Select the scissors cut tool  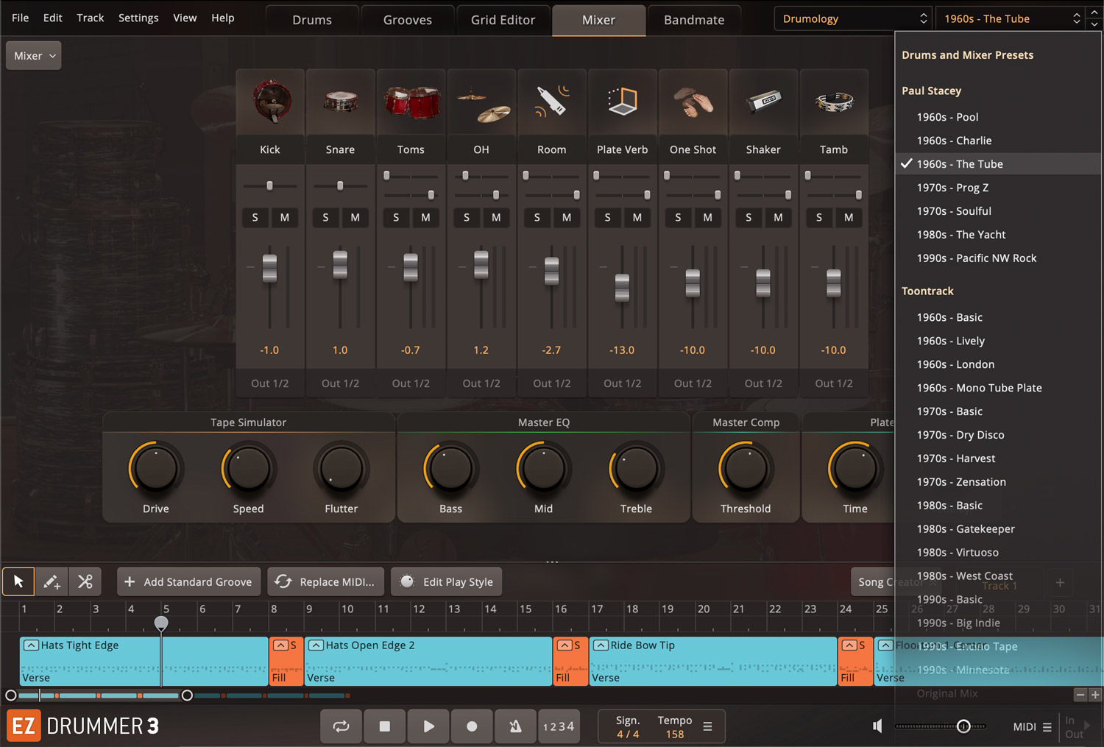pyautogui.click(x=85, y=581)
